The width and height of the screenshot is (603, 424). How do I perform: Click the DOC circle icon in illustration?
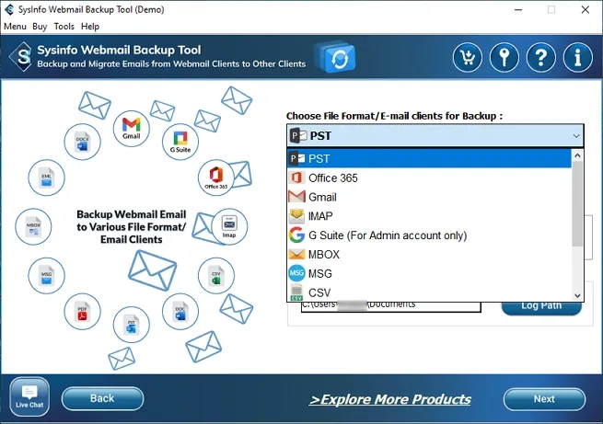tap(180, 312)
